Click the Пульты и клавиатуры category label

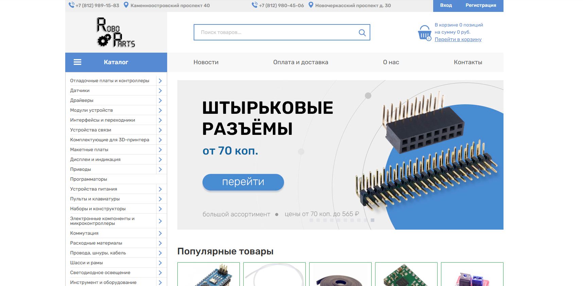point(95,199)
